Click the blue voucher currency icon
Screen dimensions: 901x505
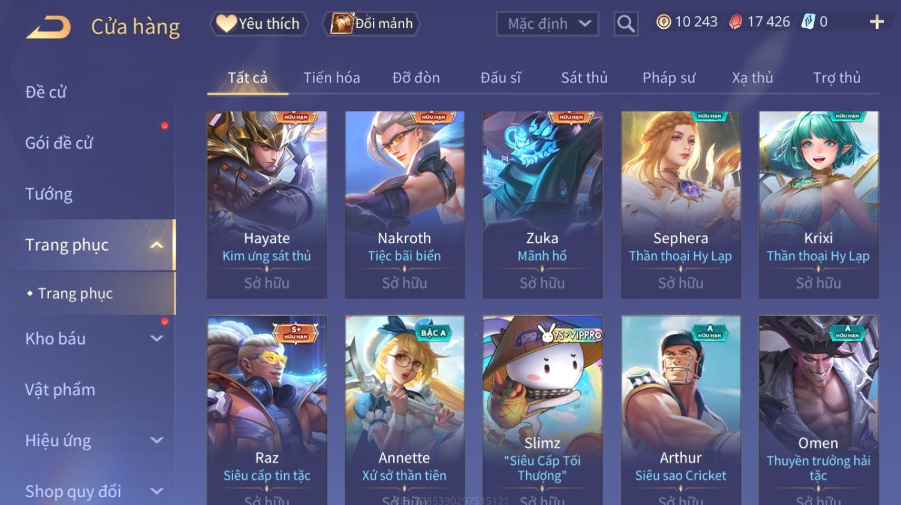tap(809, 22)
